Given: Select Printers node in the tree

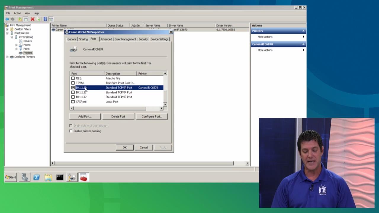Looking at the screenshot, I should pos(28,53).
